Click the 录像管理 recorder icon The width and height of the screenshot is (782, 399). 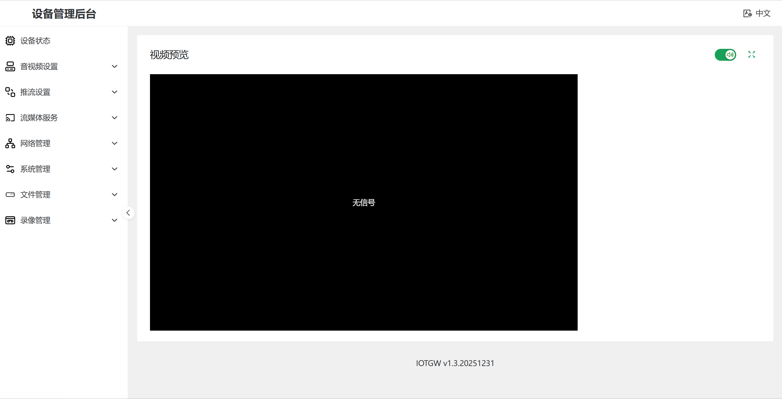(10, 220)
